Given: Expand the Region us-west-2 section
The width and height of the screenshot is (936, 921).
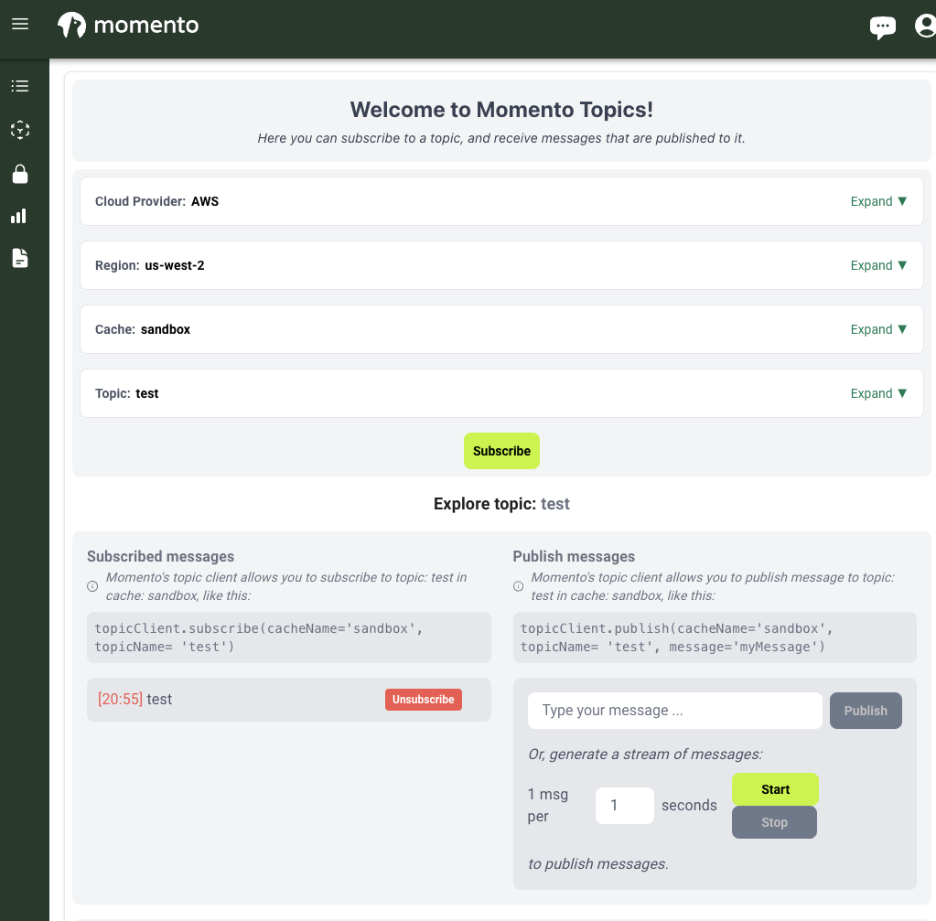Looking at the screenshot, I should click(x=878, y=265).
